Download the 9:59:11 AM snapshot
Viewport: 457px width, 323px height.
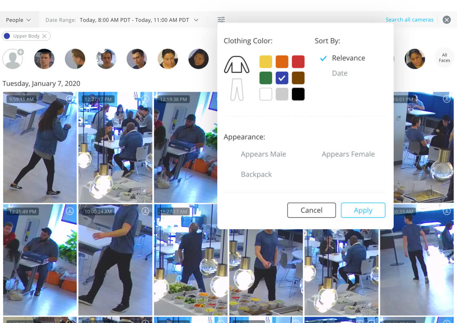[70, 99]
